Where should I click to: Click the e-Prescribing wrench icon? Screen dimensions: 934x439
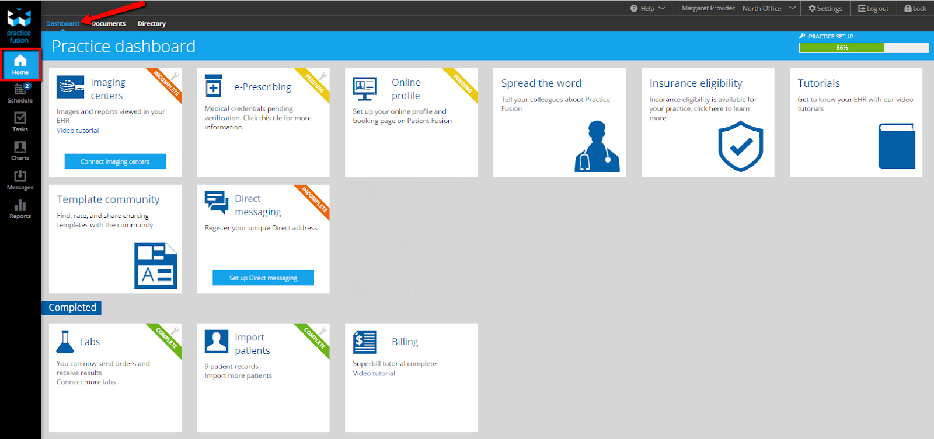(323, 75)
